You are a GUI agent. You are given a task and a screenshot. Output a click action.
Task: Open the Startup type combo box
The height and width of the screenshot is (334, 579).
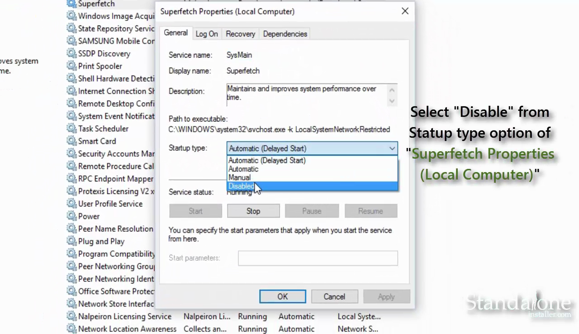(312, 148)
